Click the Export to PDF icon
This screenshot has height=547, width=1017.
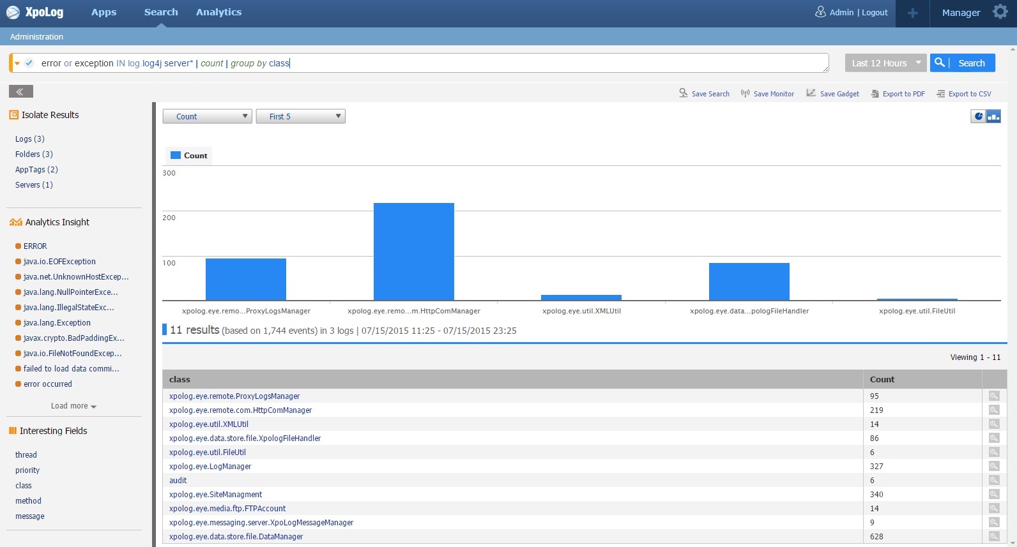click(x=875, y=94)
